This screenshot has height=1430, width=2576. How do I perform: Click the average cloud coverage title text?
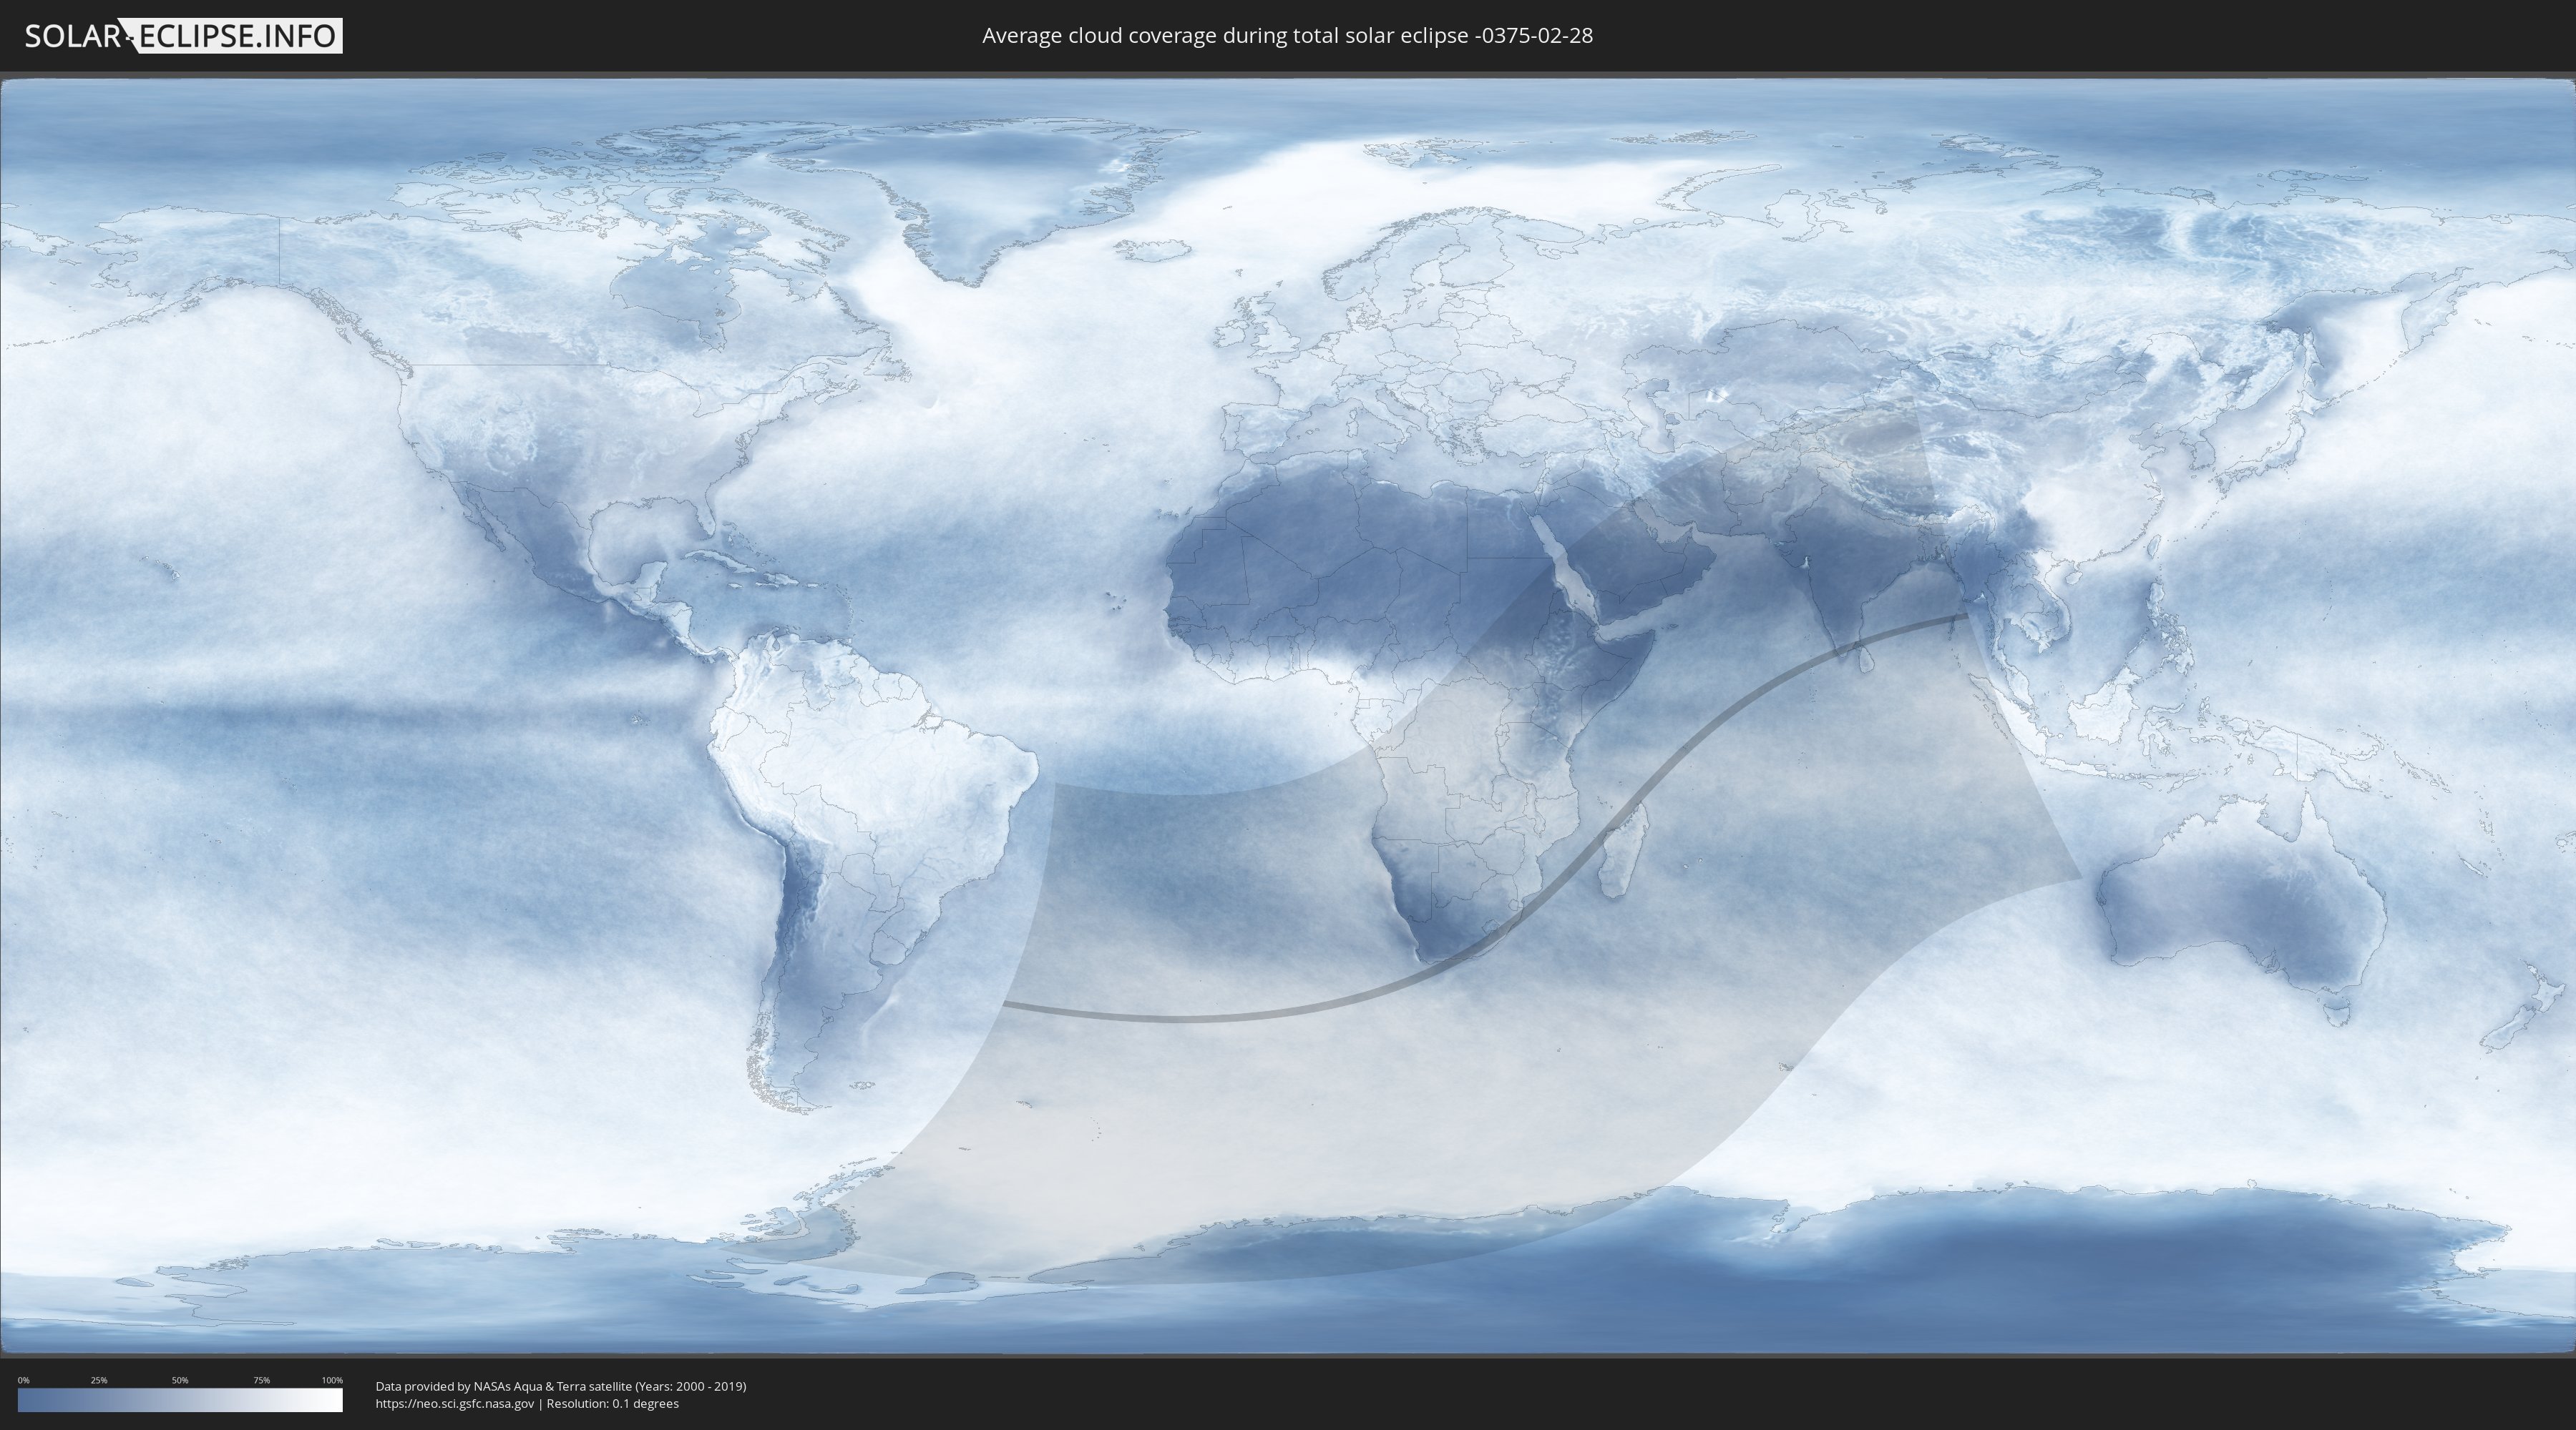(1287, 36)
